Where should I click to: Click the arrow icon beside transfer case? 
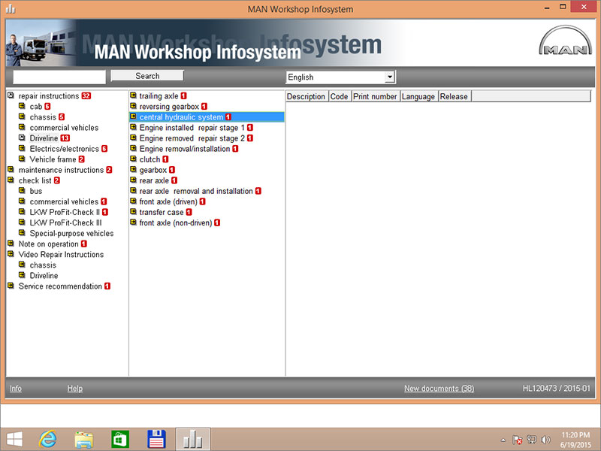click(134, 212)
